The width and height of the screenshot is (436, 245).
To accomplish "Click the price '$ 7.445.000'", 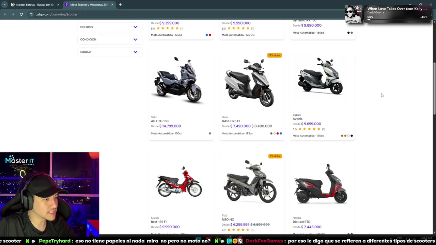I will [311, 227].
